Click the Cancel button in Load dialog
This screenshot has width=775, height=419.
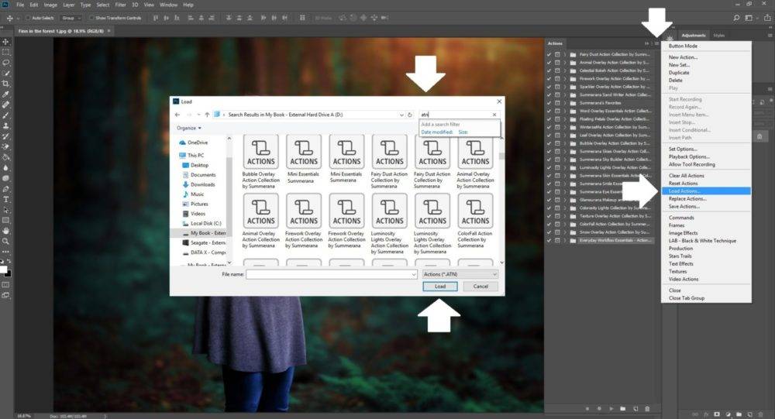pyautogui.click(x=480, y=287)
